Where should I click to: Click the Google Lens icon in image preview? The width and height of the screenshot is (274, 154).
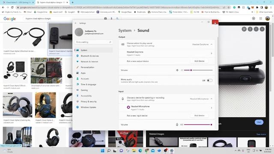pos(244,29)
